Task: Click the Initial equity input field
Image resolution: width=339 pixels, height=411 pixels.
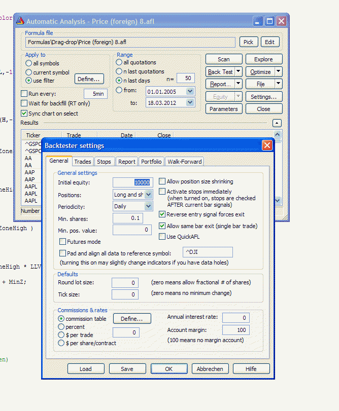Action: (132, 182)
